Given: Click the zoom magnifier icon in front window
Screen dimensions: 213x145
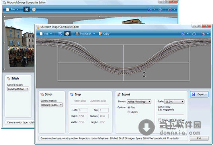Looking at the screenshot, I should [183, 34].
